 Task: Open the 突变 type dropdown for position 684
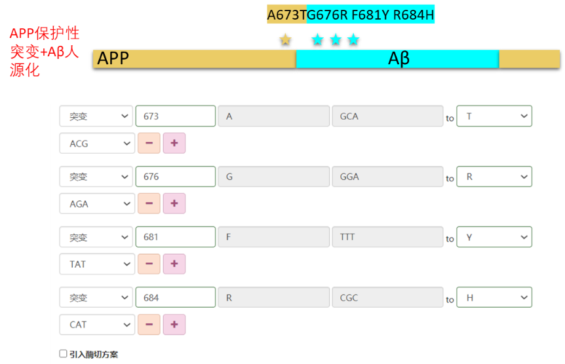96,297
